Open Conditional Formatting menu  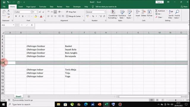click(113, 14)
